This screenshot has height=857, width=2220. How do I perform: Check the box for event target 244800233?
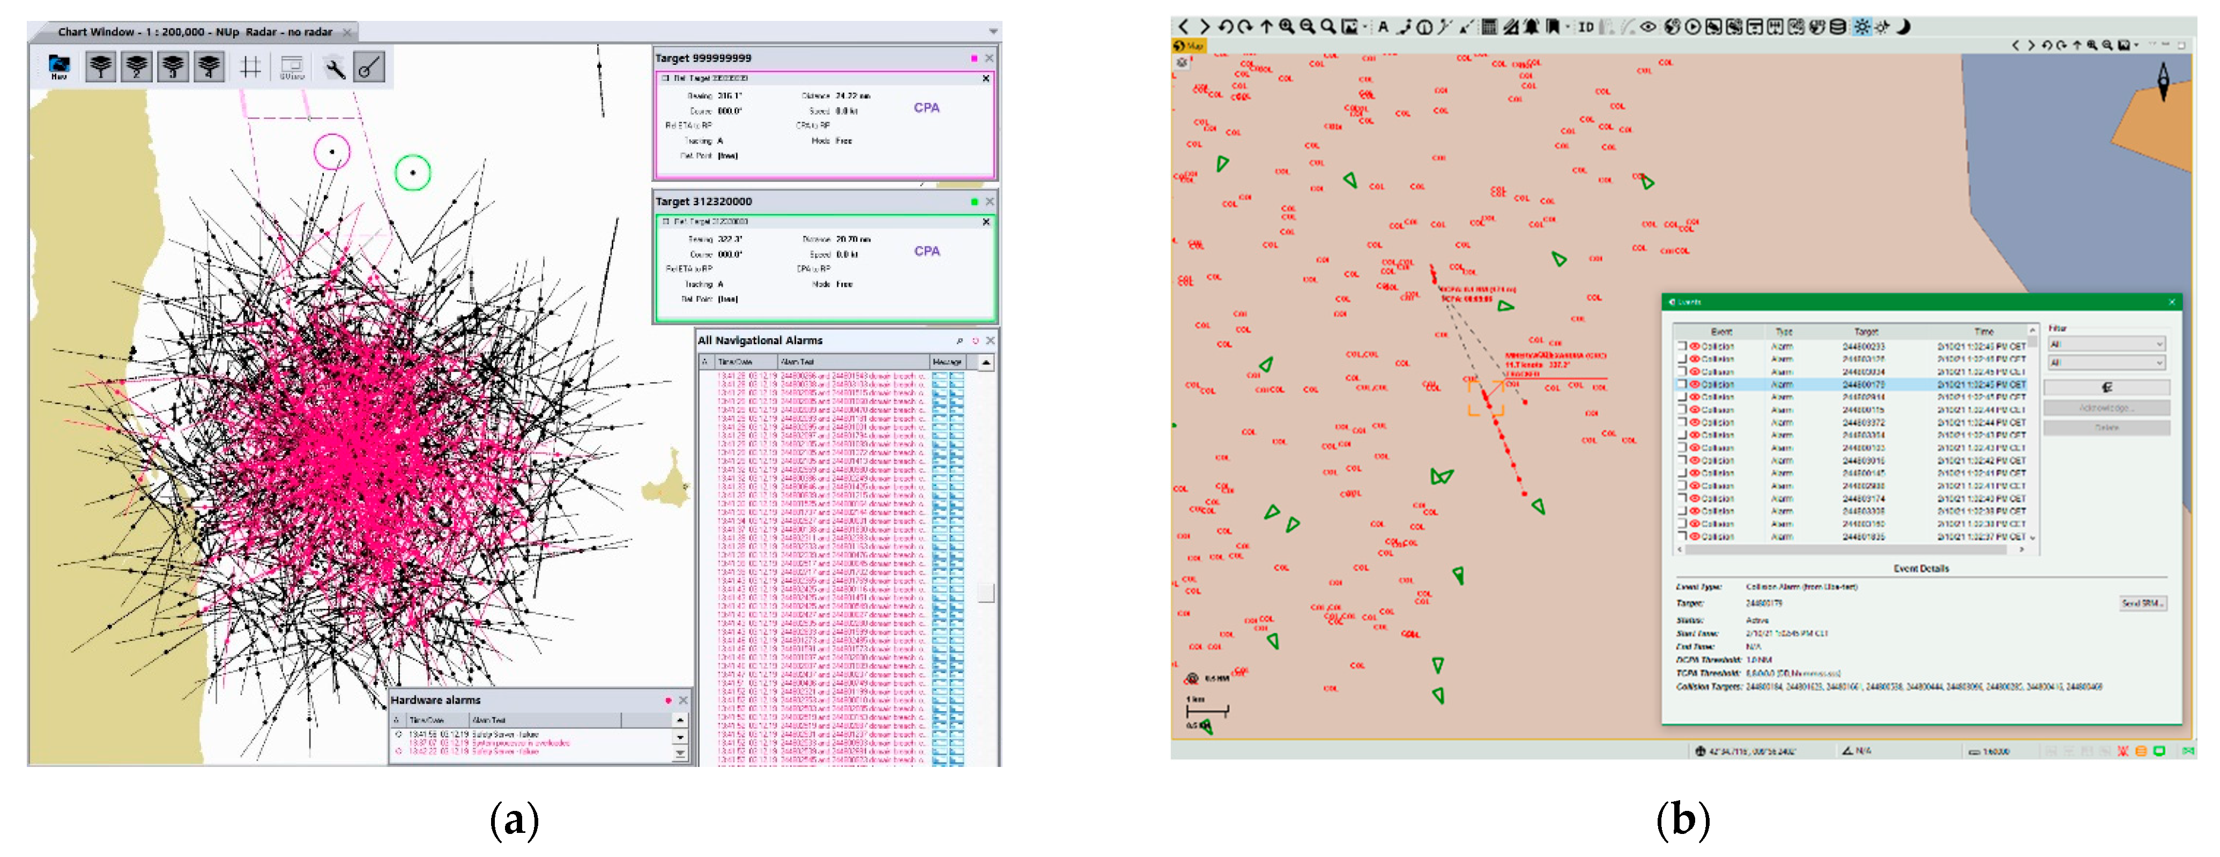[1682, 346]
